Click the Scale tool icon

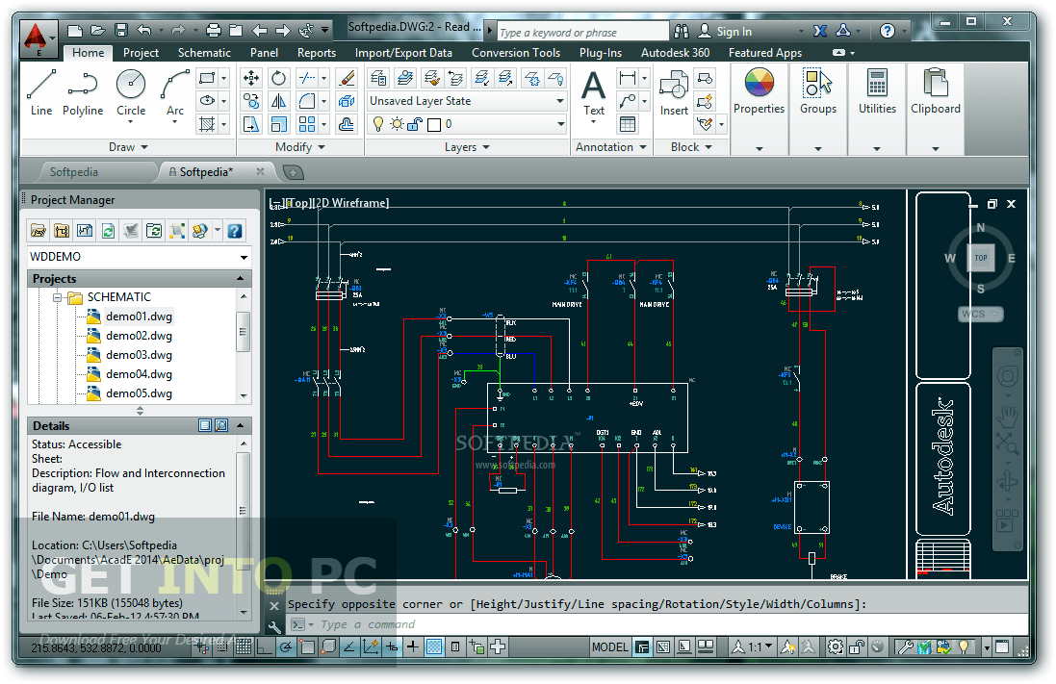tap(278, 124)
